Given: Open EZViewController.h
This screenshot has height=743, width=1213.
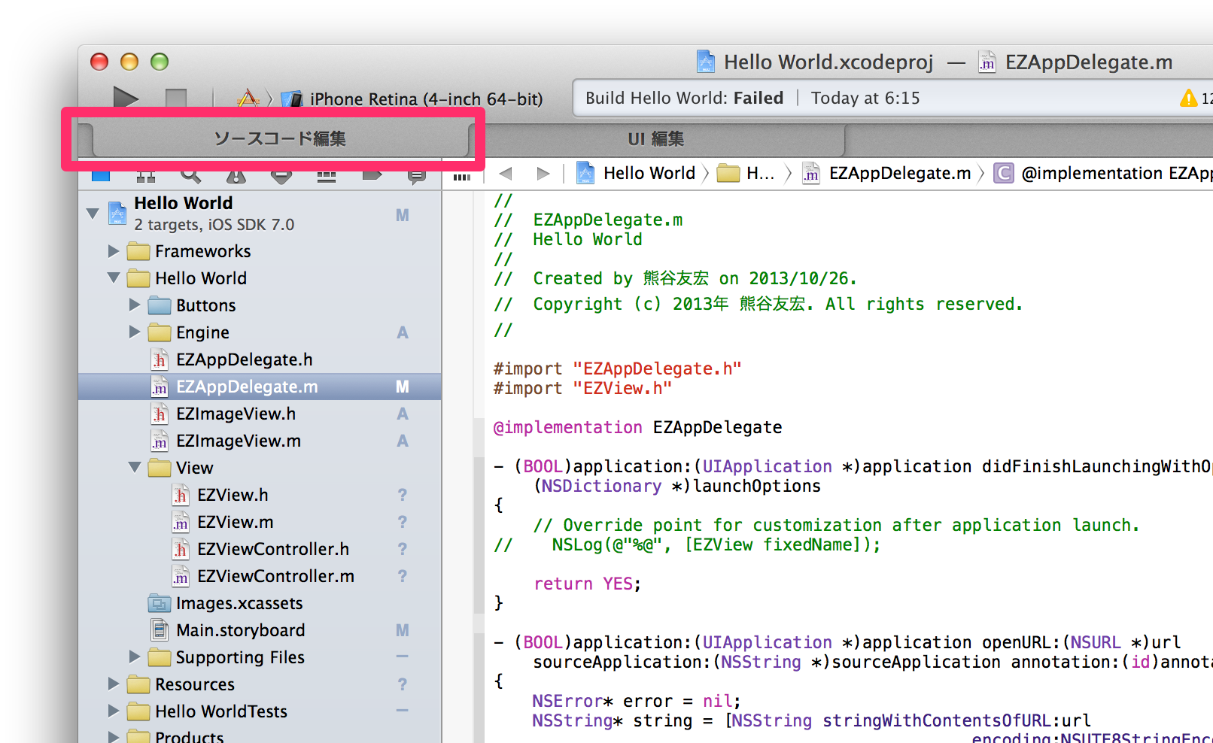Looking at the screenshot, I should (x=260, y=549).
